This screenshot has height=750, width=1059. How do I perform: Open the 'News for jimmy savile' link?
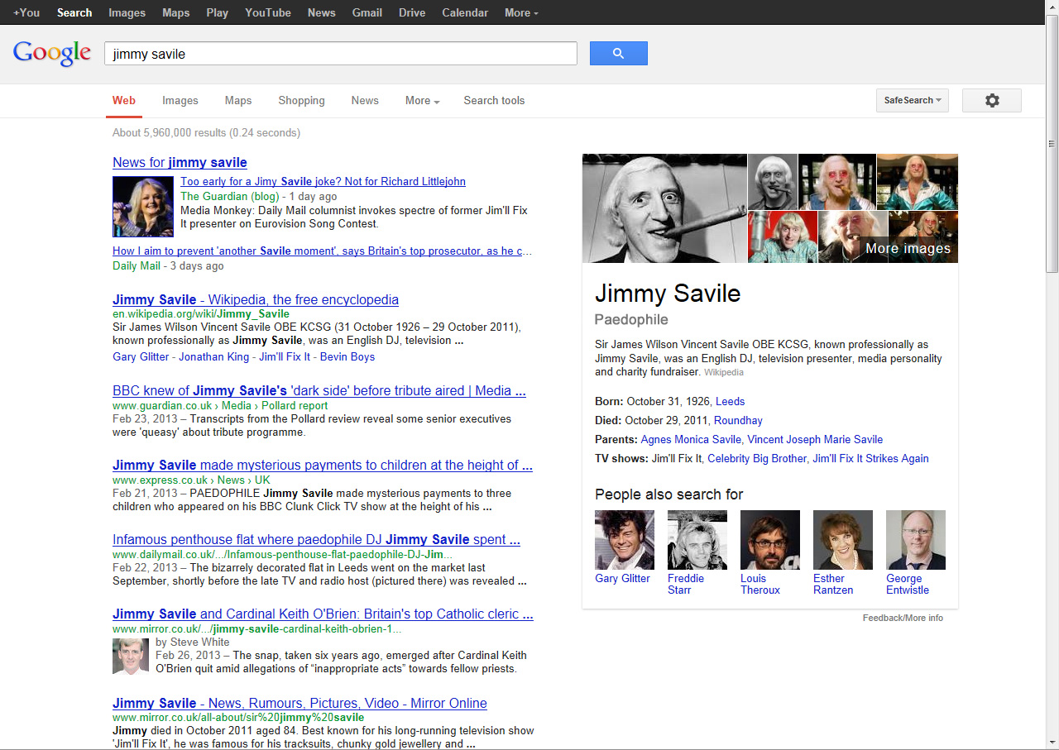pyautogui.click(x=180, y=162)
